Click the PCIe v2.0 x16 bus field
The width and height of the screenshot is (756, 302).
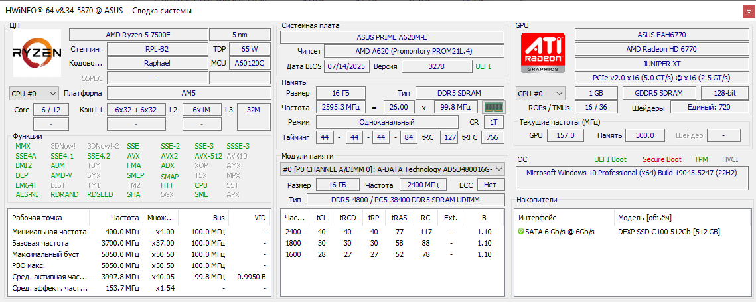tap(661, 78)
